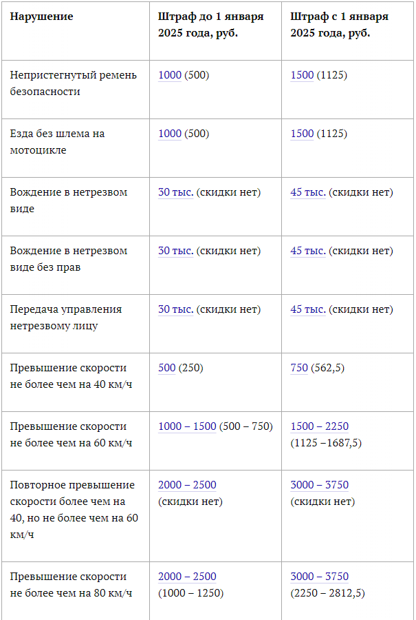416x620 pixels.
Task: Click the 1500 – 2250 fine link
Action: (319, 426)
